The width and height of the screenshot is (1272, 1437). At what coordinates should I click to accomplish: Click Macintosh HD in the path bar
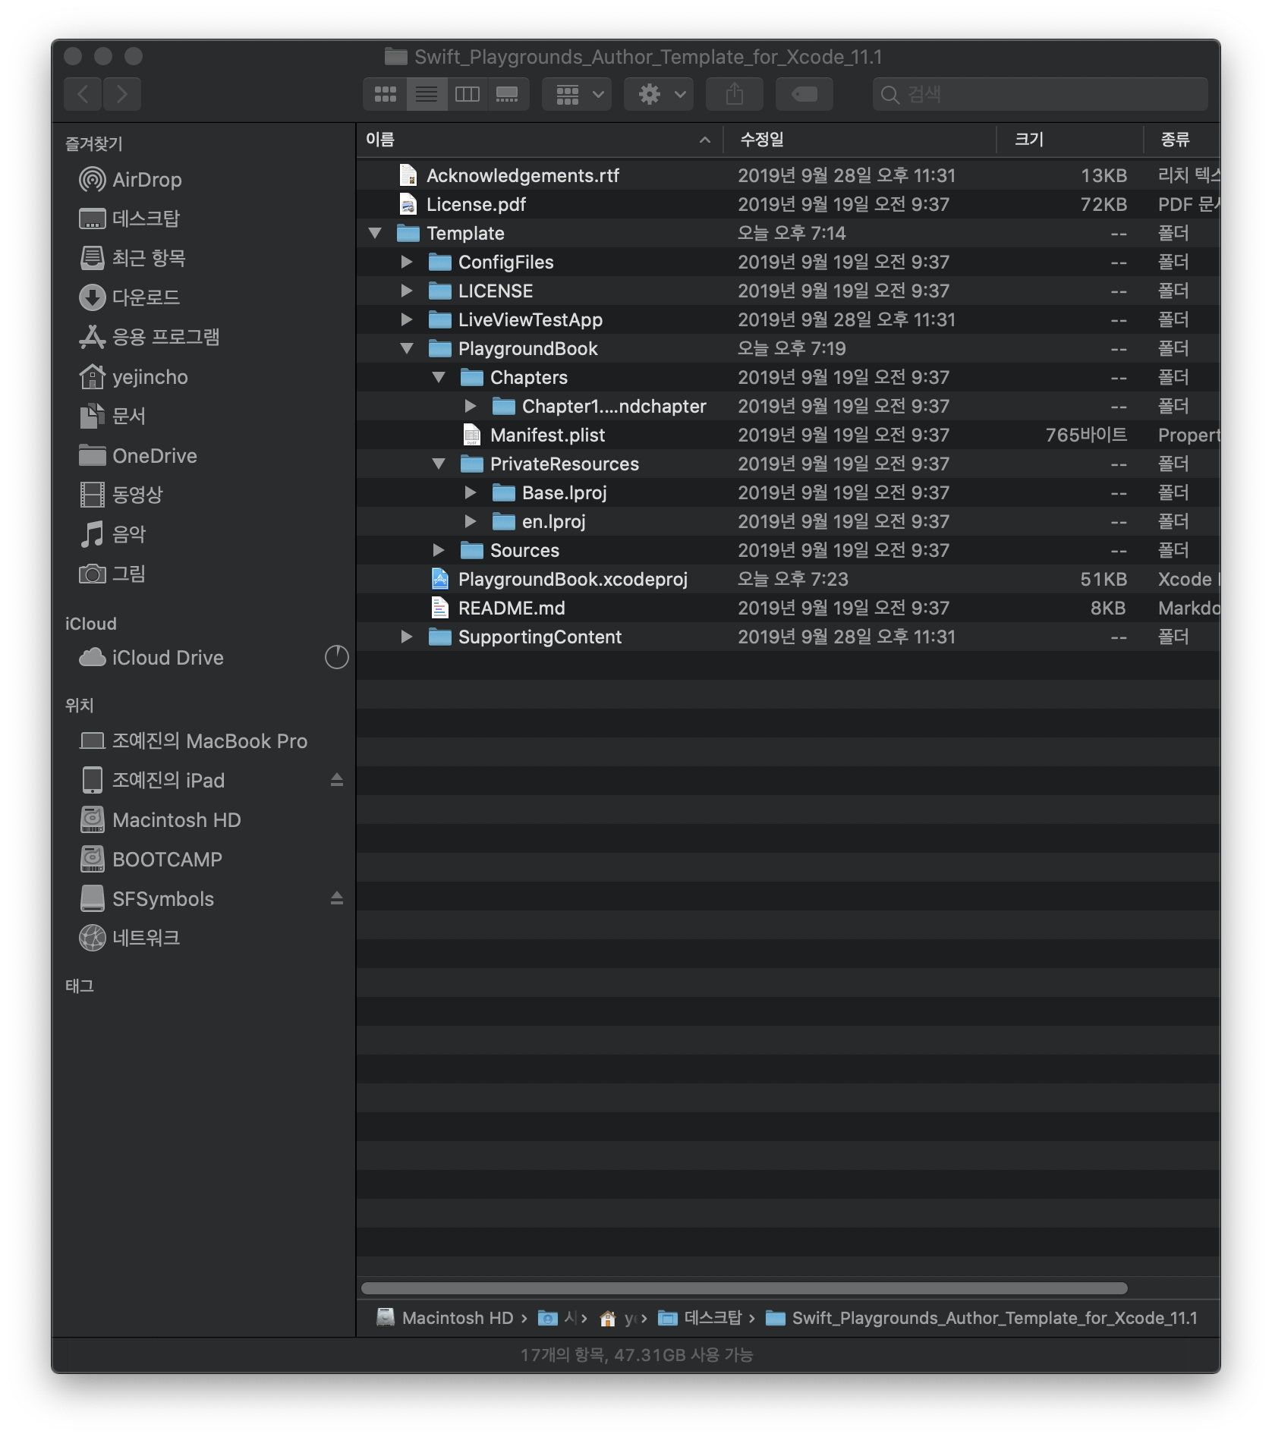coord(446,1318)
